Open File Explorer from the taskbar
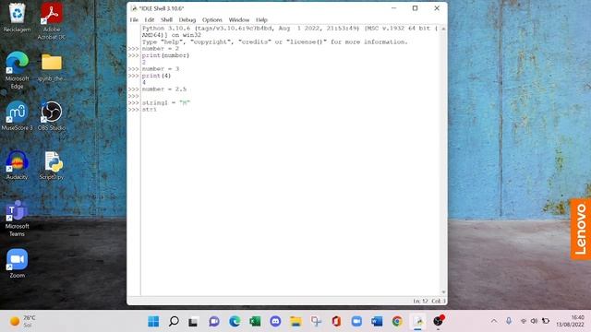This screenshot has height=332, width=591. tap(295, 322)
